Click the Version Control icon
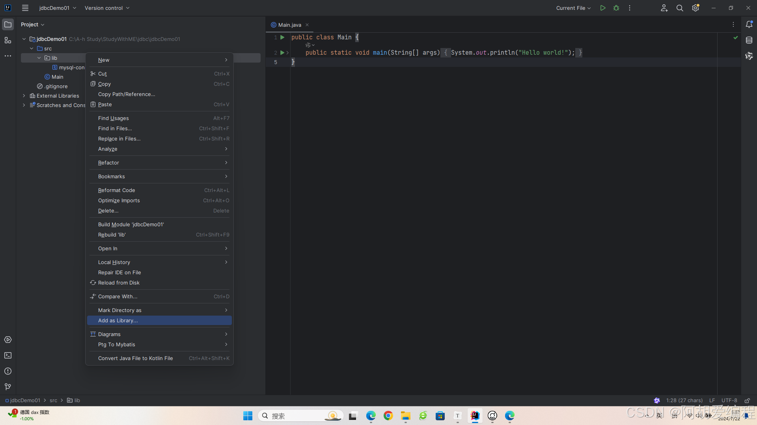 coord(8,386)
